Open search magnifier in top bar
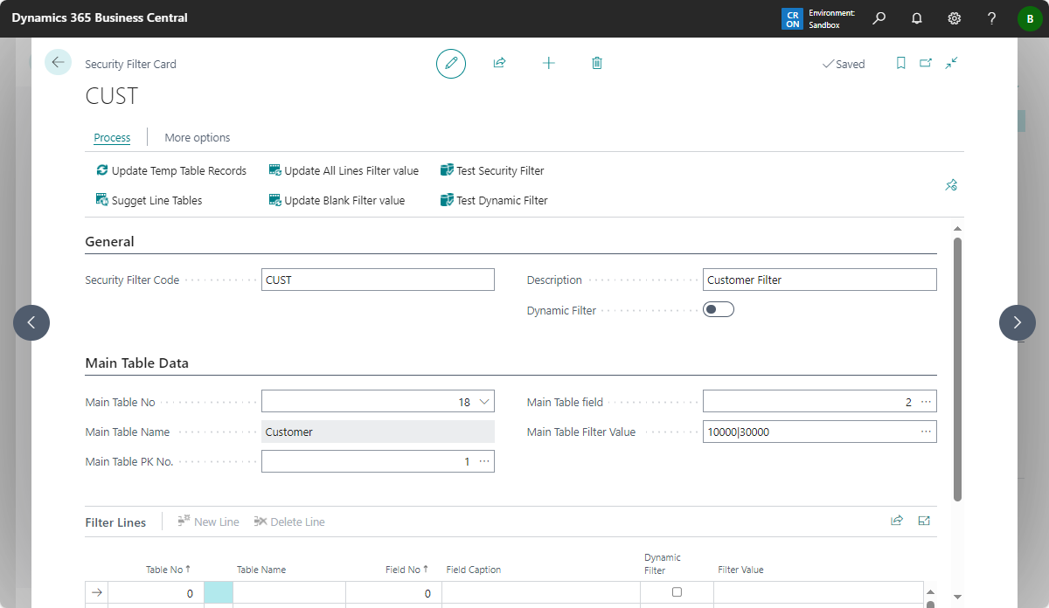Viewport: 1049px width, 608px height. point(879,18)
